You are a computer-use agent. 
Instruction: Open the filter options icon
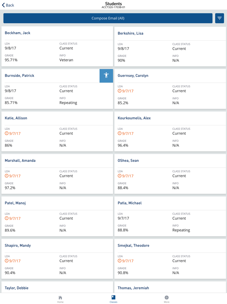point(220,18)
